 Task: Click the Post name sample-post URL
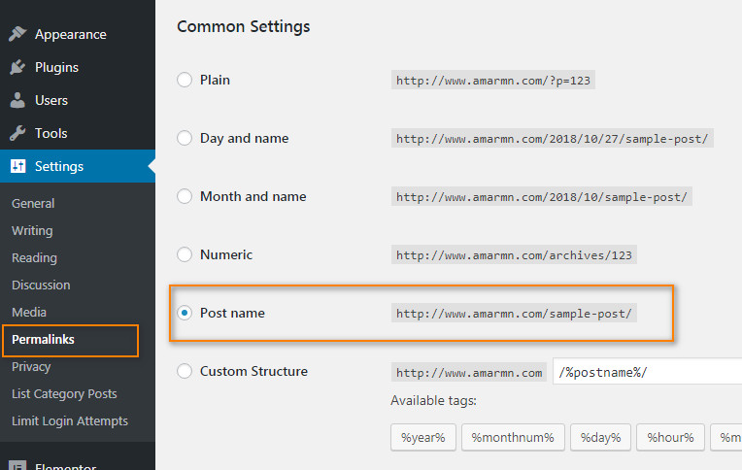(514, 313)
